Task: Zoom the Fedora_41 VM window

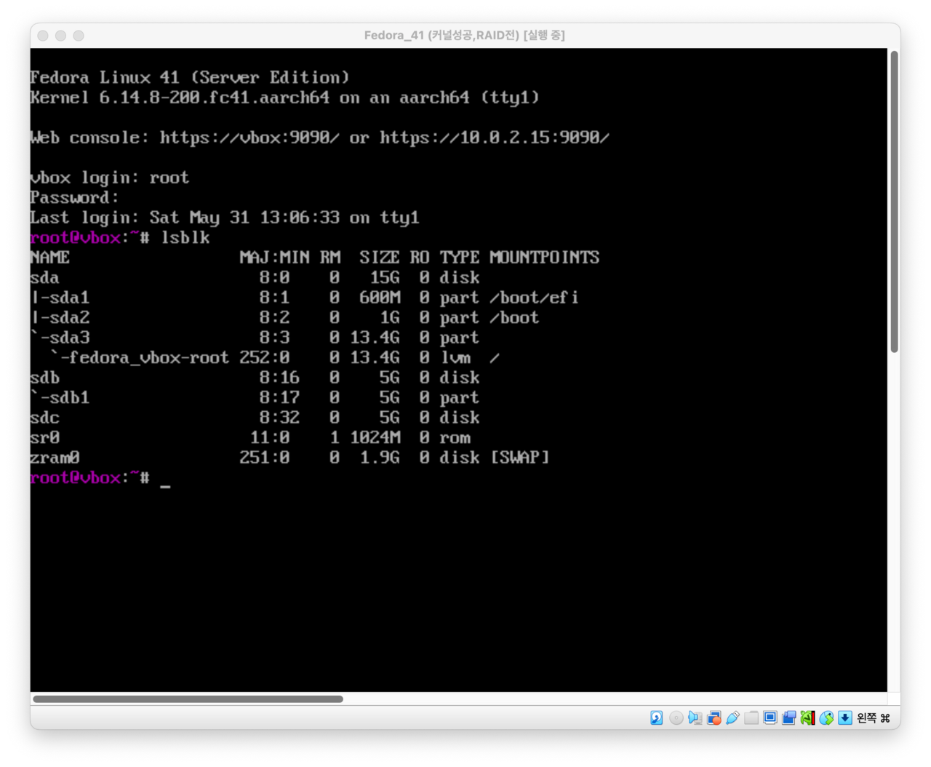Action: 79,36
